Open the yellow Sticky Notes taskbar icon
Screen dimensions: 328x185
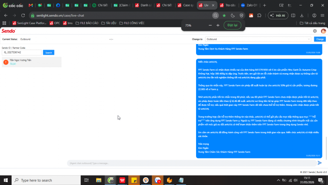click(x=134, y=180)
